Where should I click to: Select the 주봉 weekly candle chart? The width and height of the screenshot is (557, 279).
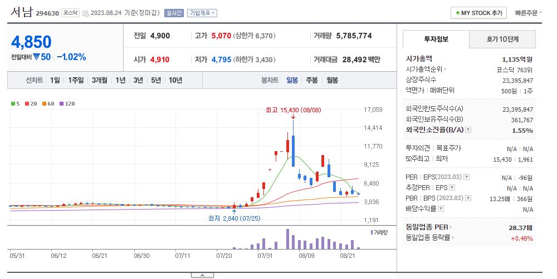click(312, 81)
